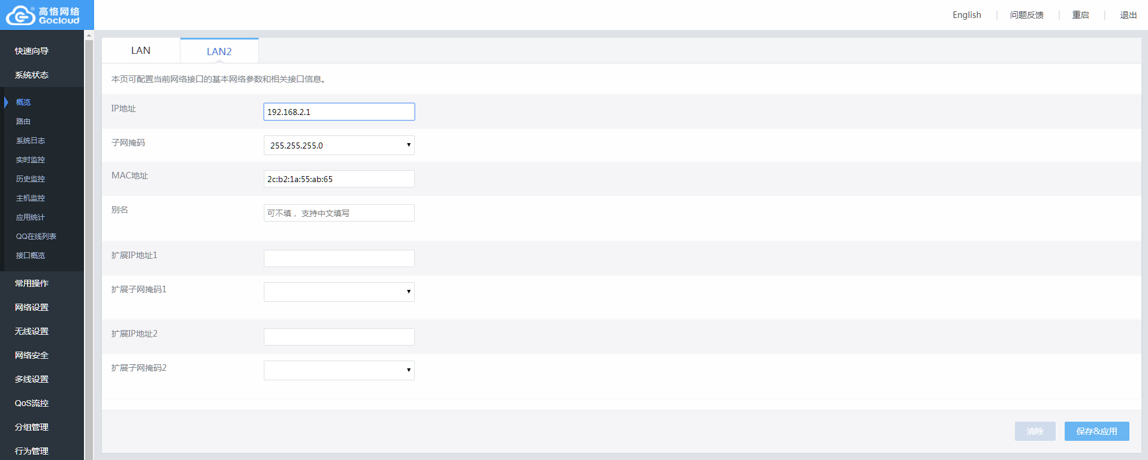The width and height of the screenshot is (1148, 460).
Task: Focus the IP地址 input field
Action: click(x=339, y=111)
